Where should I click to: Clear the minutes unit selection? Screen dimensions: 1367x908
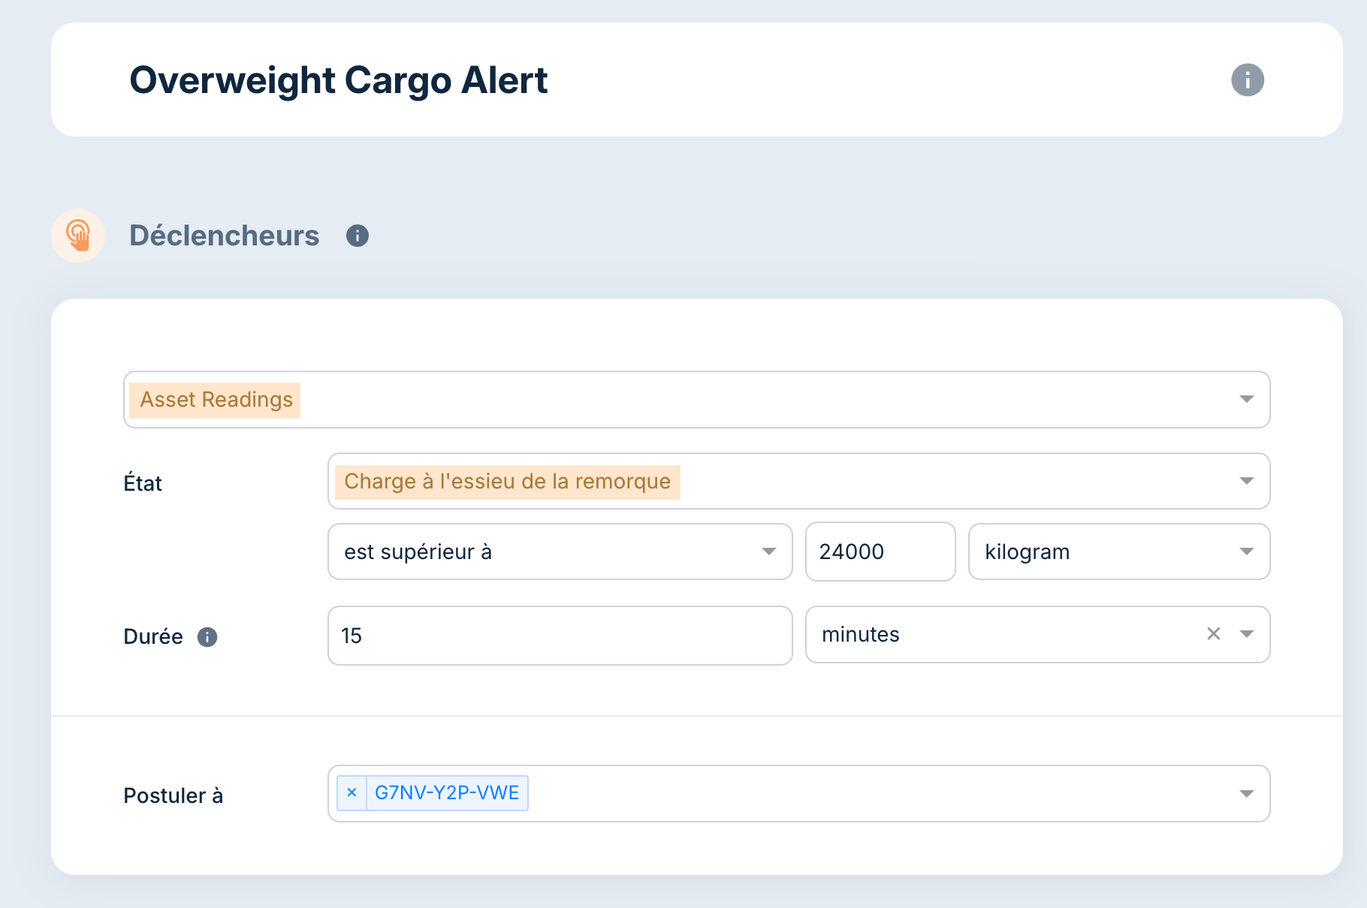tap(1213, 634)
